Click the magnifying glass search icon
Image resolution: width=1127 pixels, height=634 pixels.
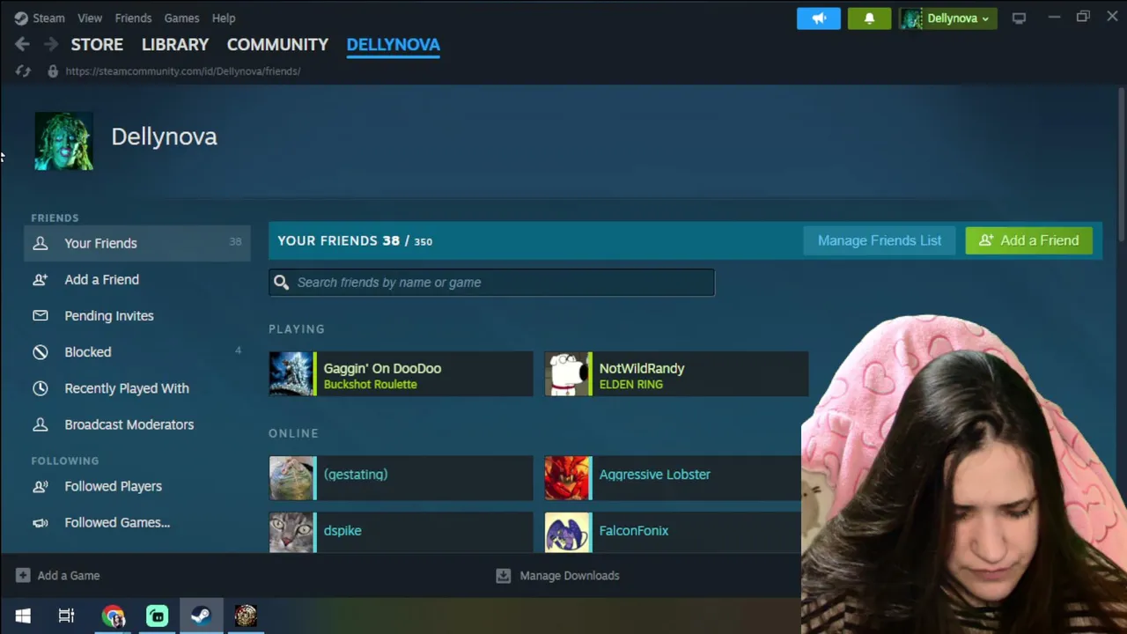281,282
